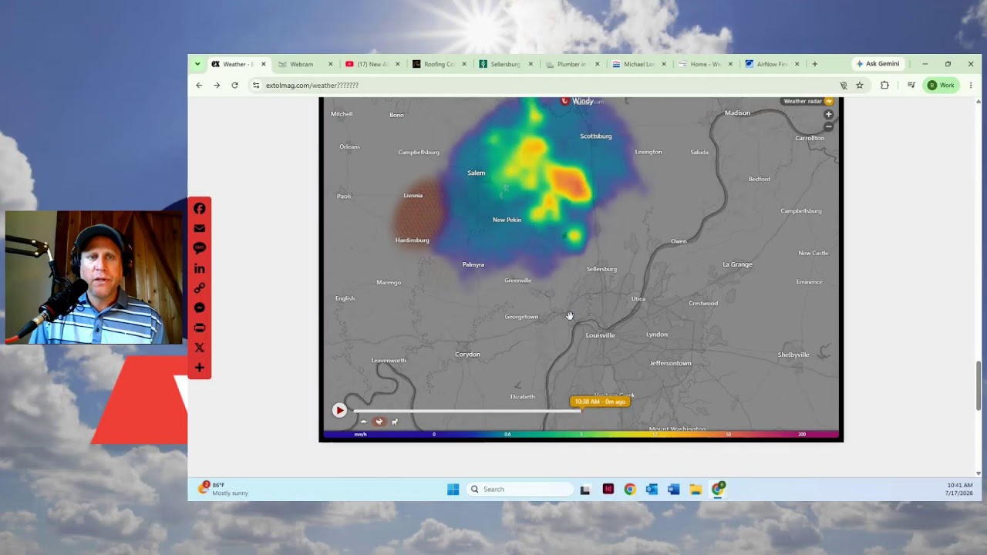Reload the current page
The image size is (987, 555).
tap(234, 86)
